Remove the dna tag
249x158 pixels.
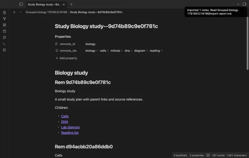point(132,51)
